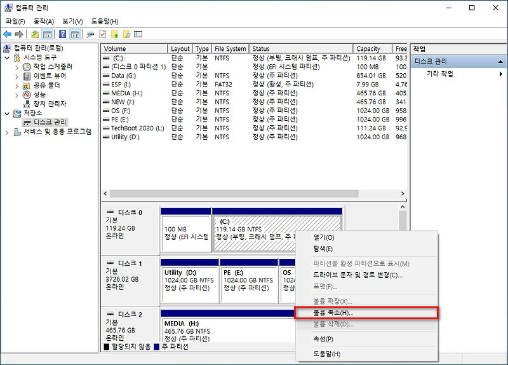508x365 pixels.
Task: Select the NEW (J:) volume row
Action: (x=254, y=102)
